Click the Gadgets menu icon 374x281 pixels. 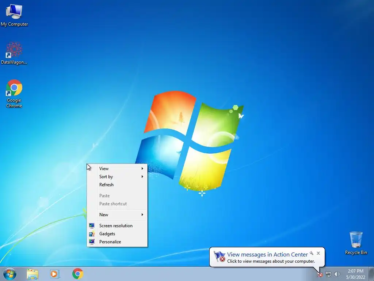tap(92, 234)
